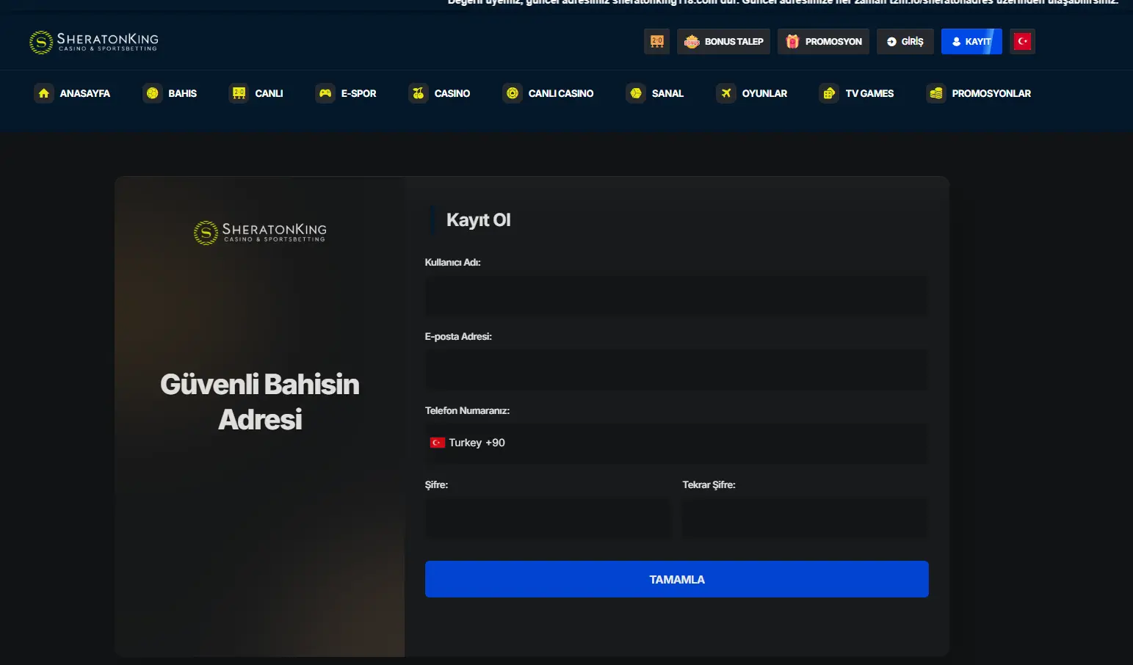The image size is (1133, 665).
Task: Click the E-Spor gamepad icon
Action: click(325, 93)
